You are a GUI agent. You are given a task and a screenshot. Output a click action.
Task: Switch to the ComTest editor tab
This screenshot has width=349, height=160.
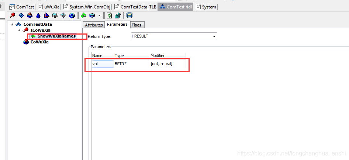[22, 7]
